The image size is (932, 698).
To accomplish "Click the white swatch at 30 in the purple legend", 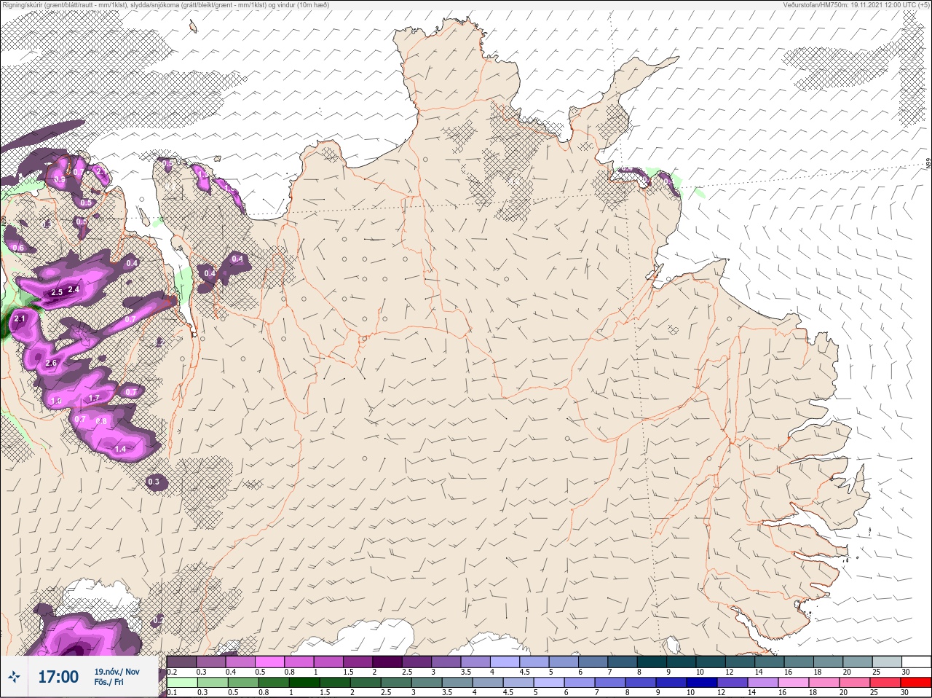I will [x=916, y=662].
